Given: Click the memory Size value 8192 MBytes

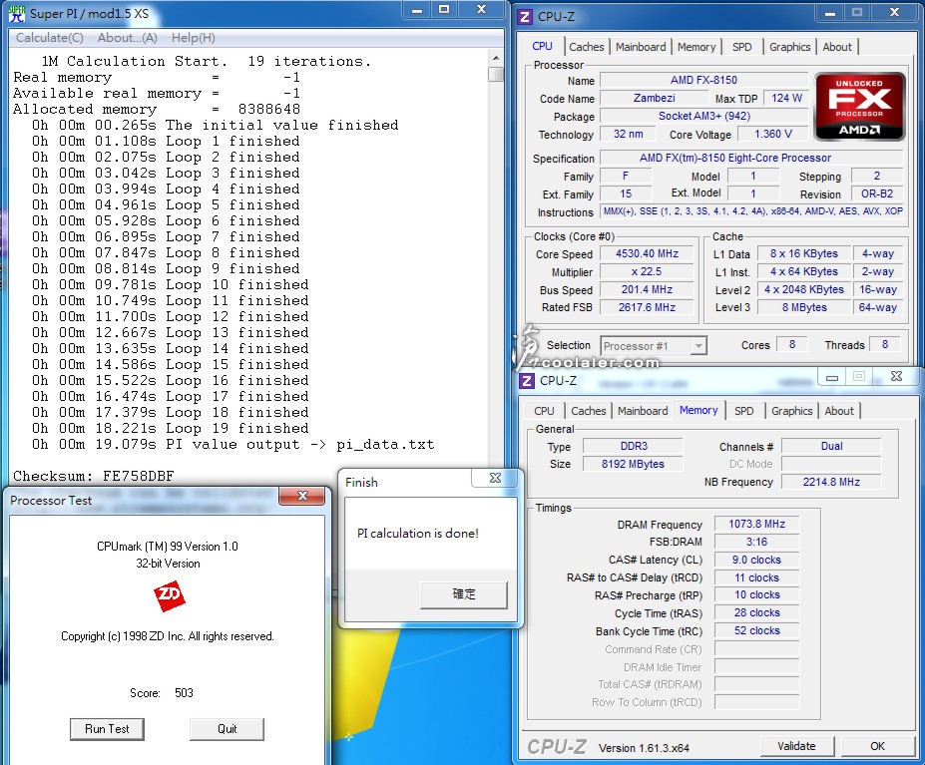Looking at the screenshot, I should [x=633, y=464].
